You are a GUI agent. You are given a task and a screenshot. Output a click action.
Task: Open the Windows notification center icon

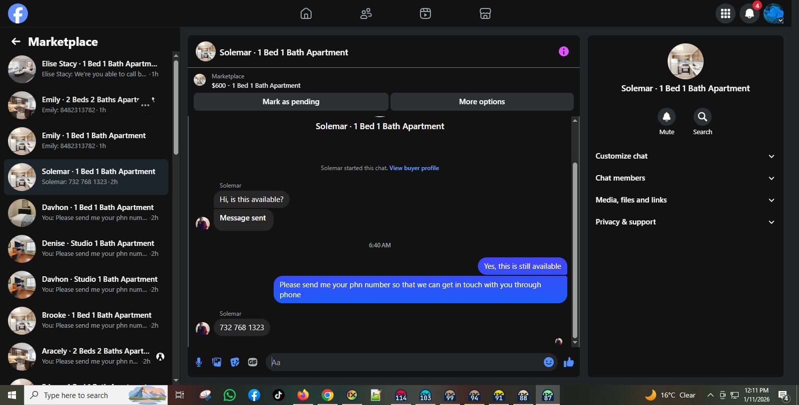tap(784, 396)
